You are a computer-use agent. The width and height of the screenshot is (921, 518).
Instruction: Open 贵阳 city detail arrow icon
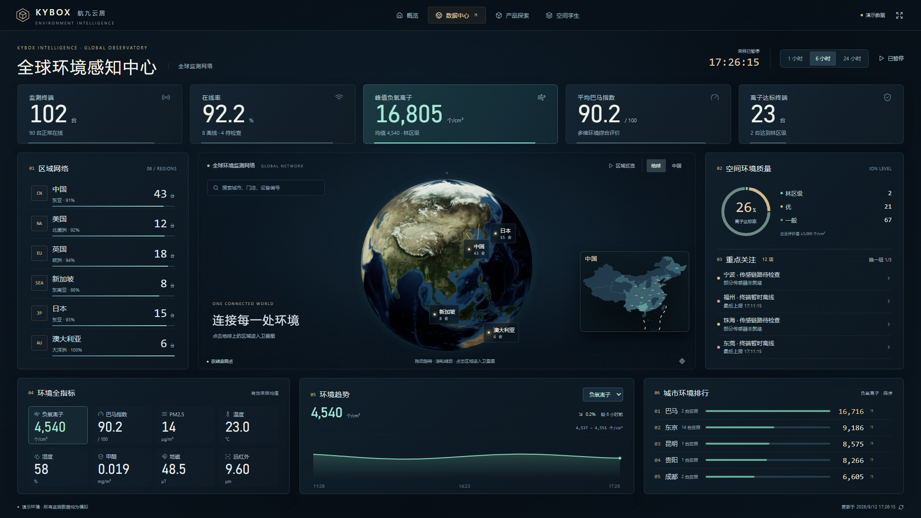[x=872, y=460]
